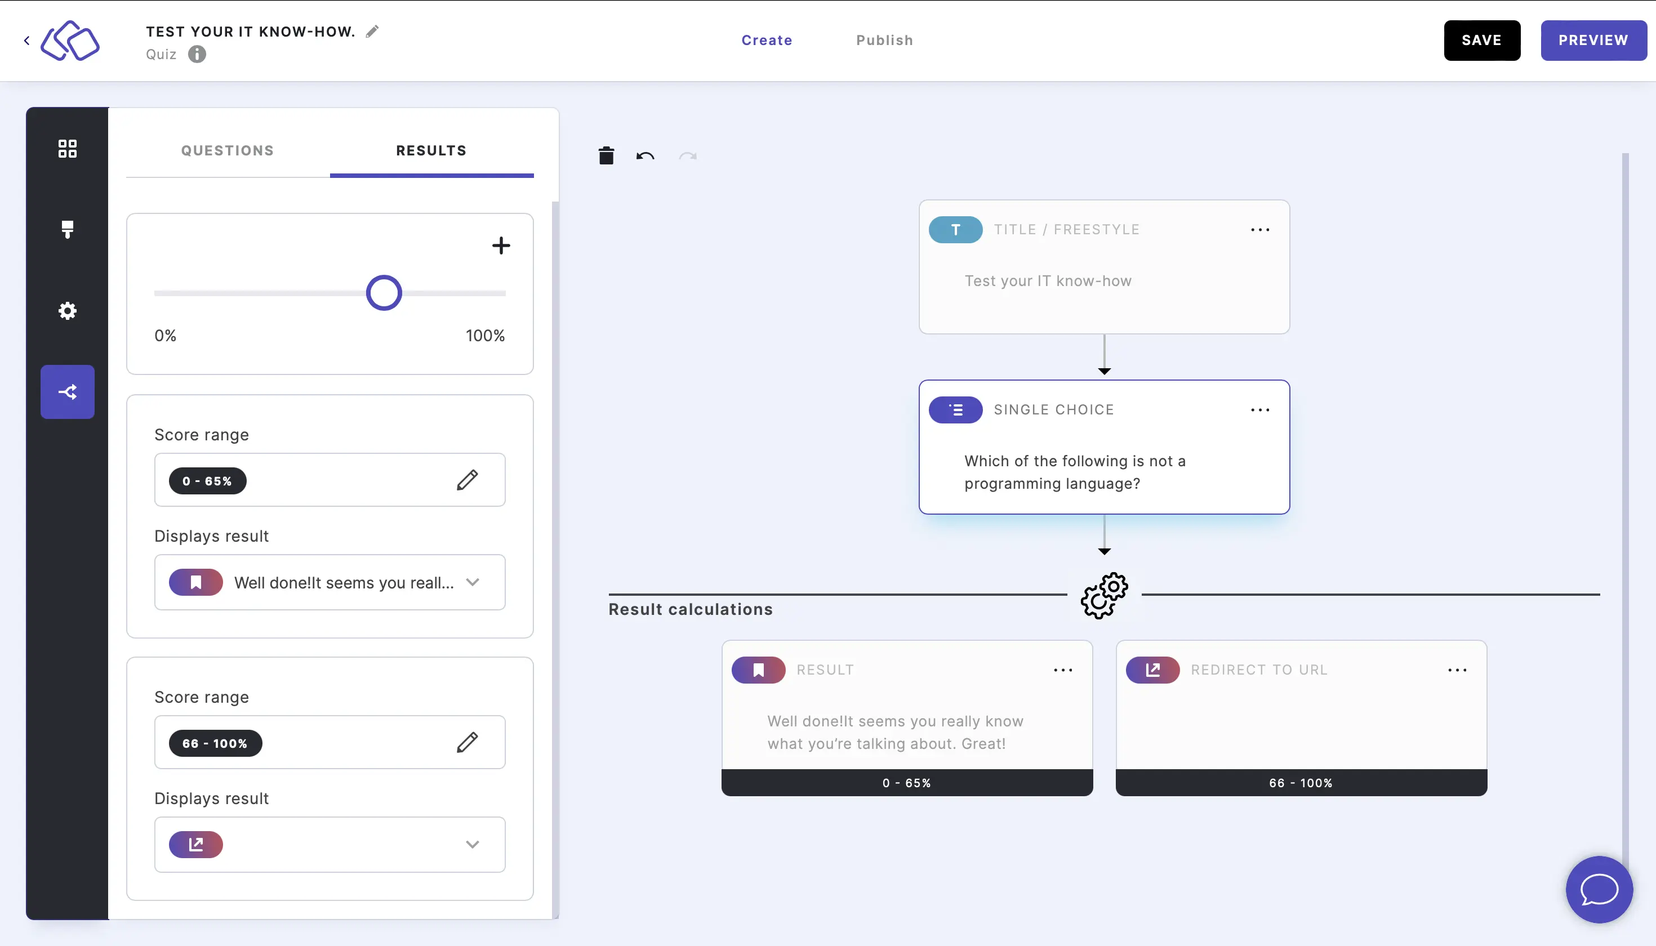Click the Redirect card 66 - 100% footer
1656x946 pixels.
pyautogui.click(x=1301, y=783)
